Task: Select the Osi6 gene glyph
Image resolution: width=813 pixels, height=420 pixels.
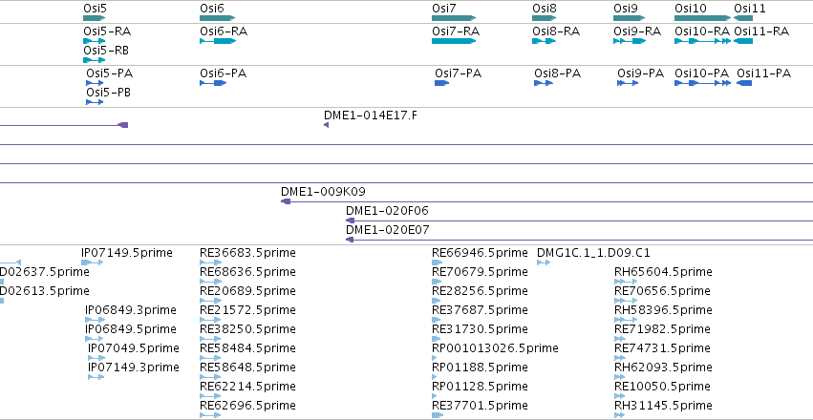Action: (x=217, y=18)
